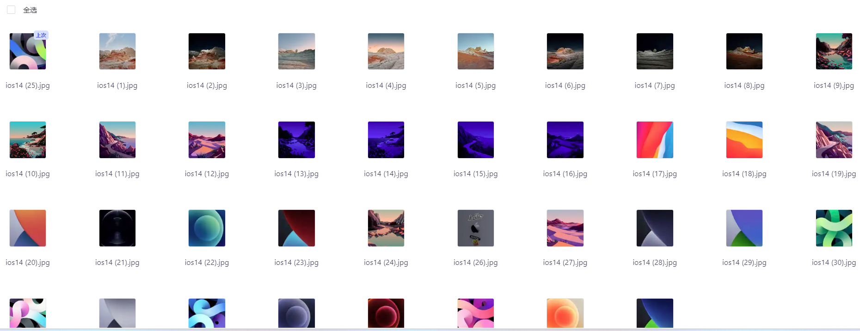Click the file name ios14 (19).jpg
This screenshot has height=331, width=860.
(834, 174)
